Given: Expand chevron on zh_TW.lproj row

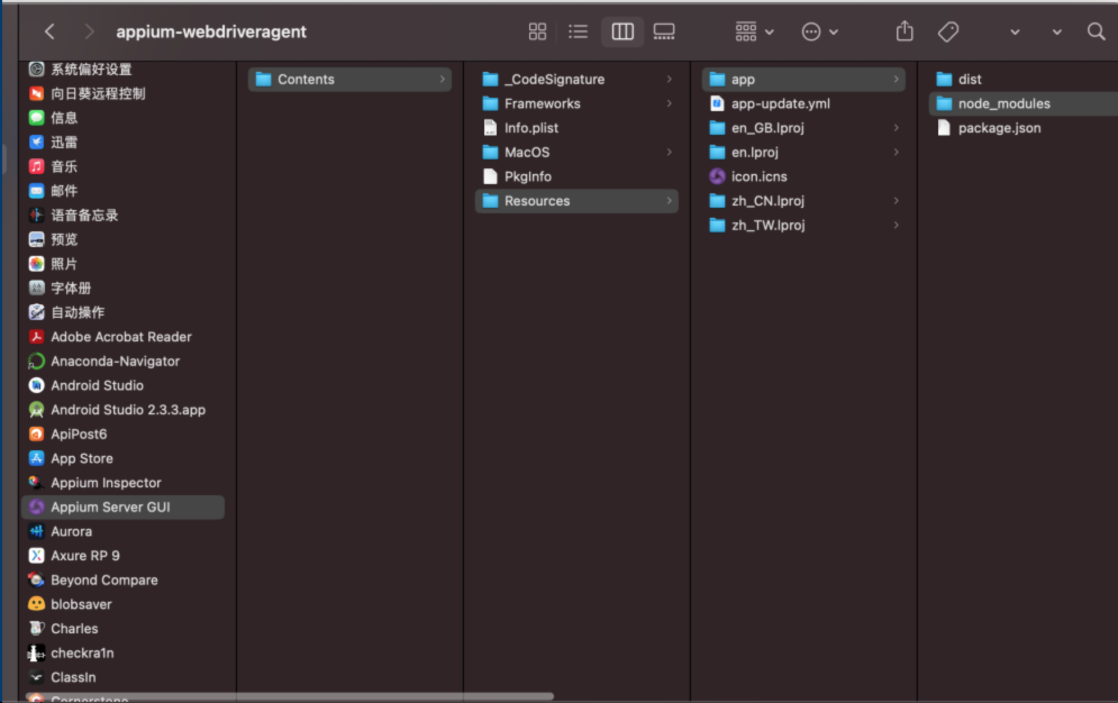Looking at the screenshot, I should click(x=896, y=225).
